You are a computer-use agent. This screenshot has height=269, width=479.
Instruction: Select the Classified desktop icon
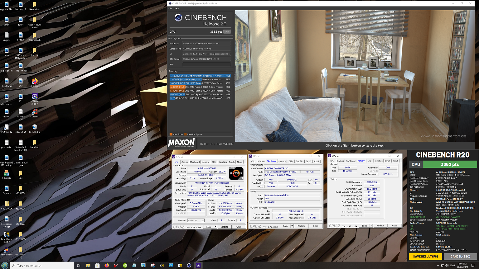coord(7,174)
